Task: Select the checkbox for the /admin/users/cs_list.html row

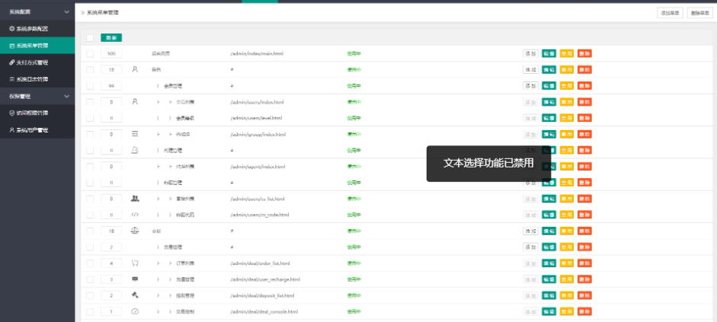Action: [x=90, y=199]
